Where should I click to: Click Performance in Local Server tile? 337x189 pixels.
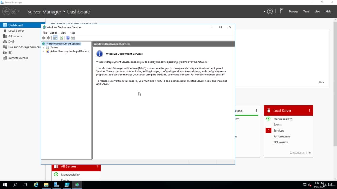(x=281, y=136)
